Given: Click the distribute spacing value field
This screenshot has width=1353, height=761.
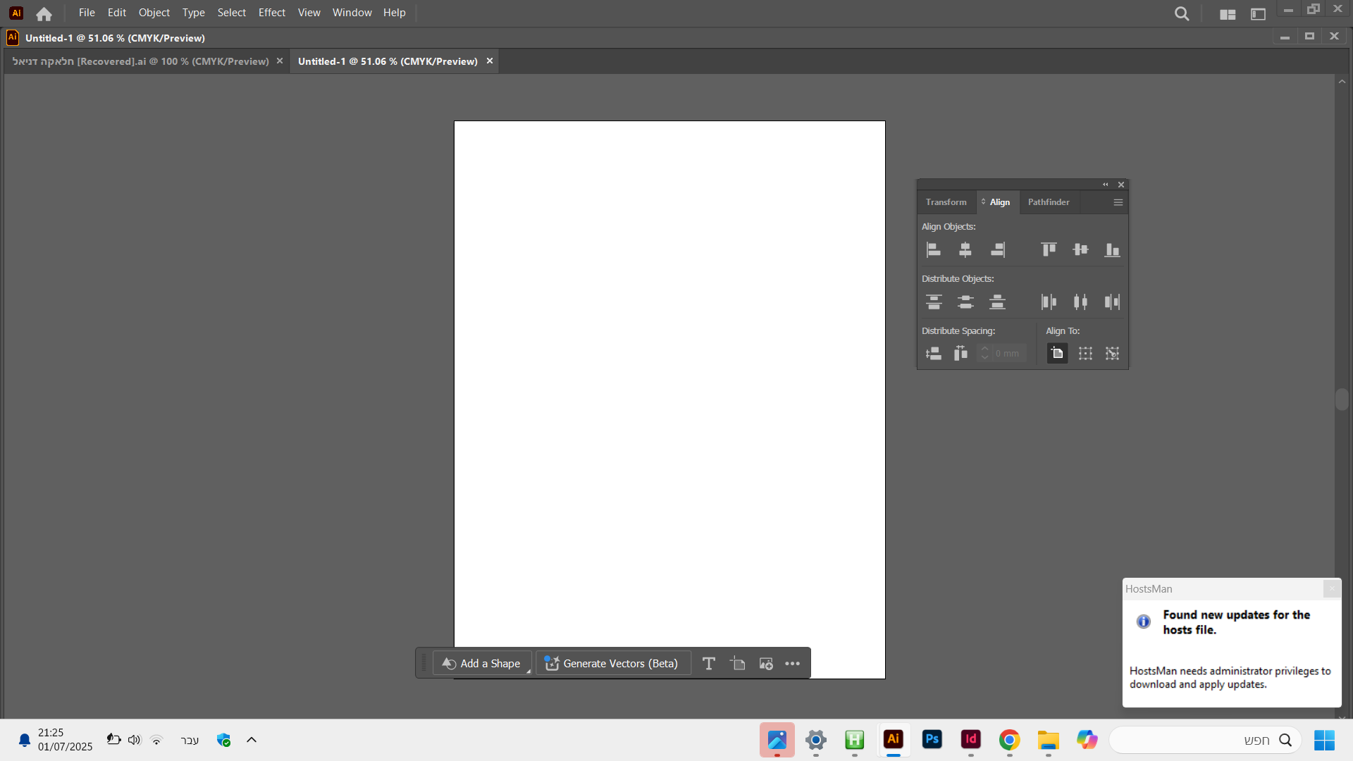Looking at the screenshot, I should [x=1009, y=354].
